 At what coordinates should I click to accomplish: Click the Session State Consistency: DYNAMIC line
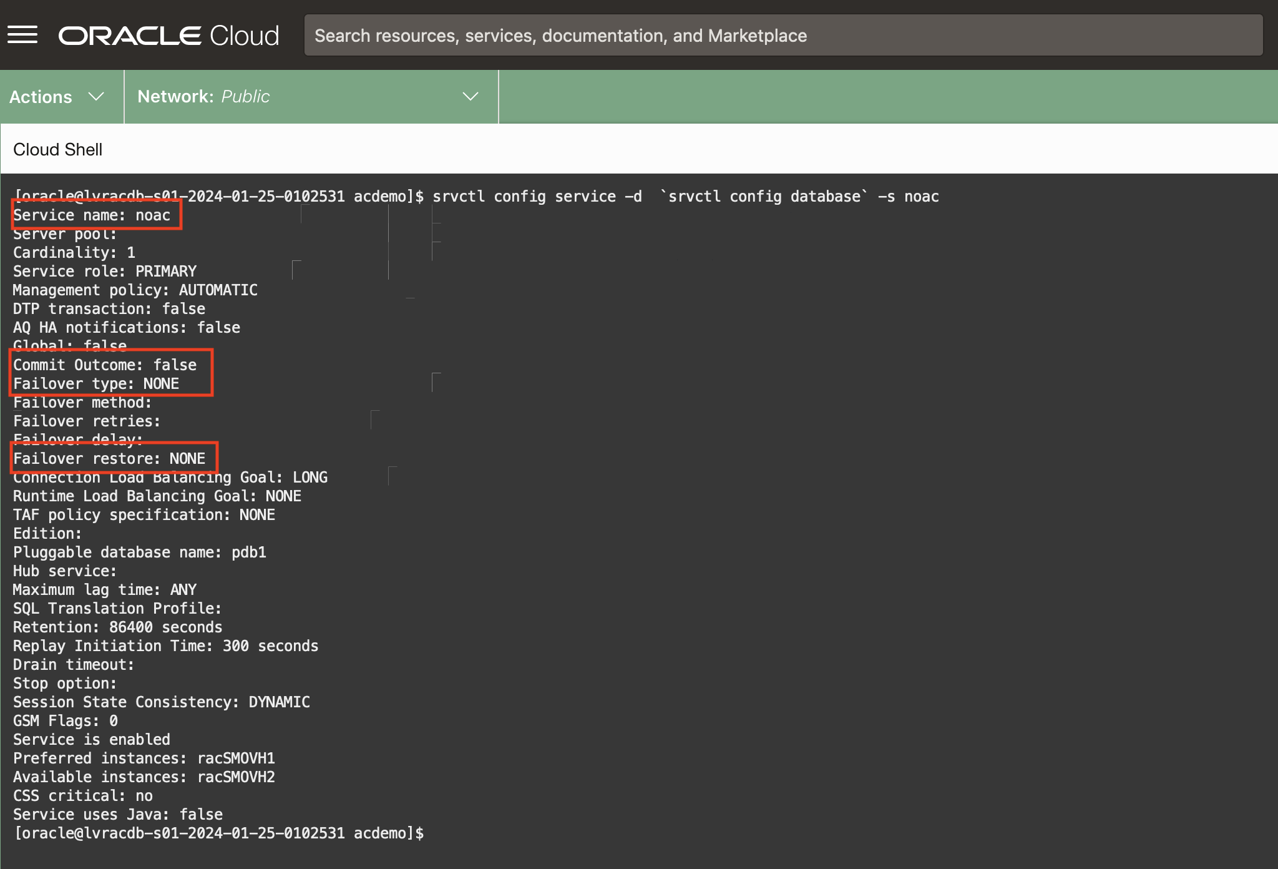(x=162, y=702)
